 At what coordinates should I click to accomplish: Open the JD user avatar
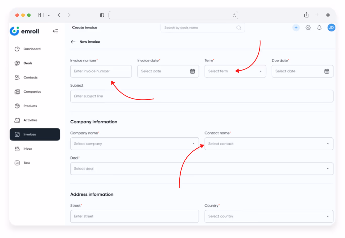[331, 27]
